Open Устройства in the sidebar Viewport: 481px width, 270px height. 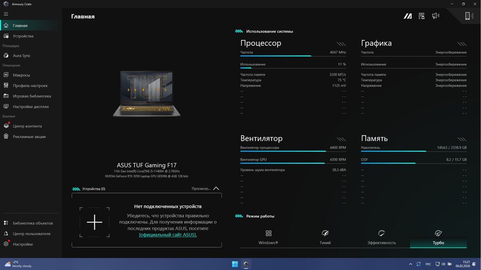click(31, 36)
